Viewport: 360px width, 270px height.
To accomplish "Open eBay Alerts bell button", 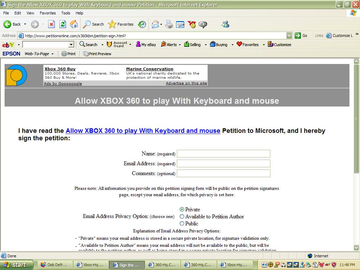I will (x=169, y=45).
